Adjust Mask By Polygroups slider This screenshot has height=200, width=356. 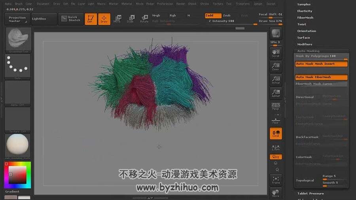[x=321, y=57]
